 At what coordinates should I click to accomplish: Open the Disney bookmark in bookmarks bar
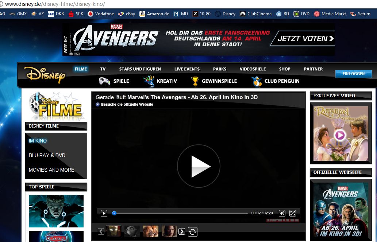point(225,14)
